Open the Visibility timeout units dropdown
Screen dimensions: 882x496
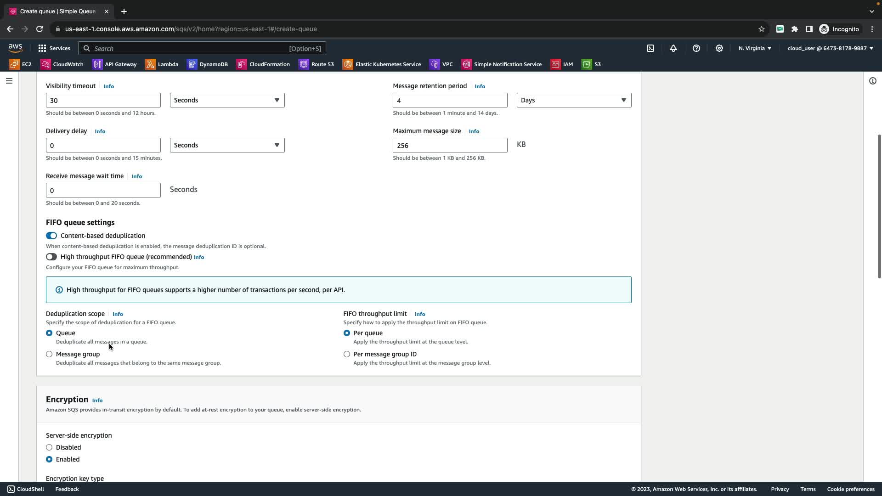point(227,100)
